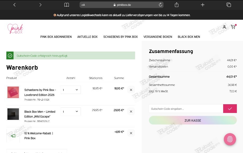Click the Warenkorb heading
This screenshot has height=153, width=243.
tap(22, 68)
